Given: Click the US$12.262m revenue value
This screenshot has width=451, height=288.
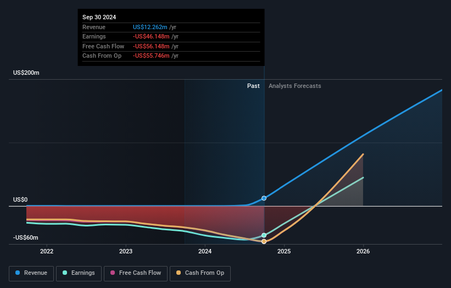Looking at the screenshot, I should pos(150,27).
